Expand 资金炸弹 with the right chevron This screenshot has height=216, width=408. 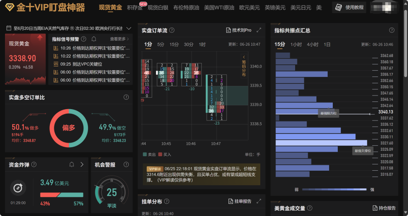click(82, 164)
